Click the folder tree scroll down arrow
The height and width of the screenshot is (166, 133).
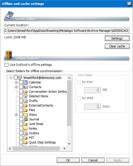click(x=69, y=144)
